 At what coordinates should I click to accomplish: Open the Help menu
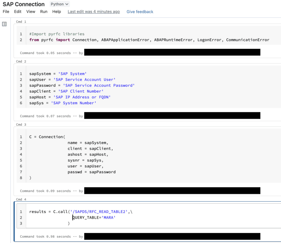[57, 12]
